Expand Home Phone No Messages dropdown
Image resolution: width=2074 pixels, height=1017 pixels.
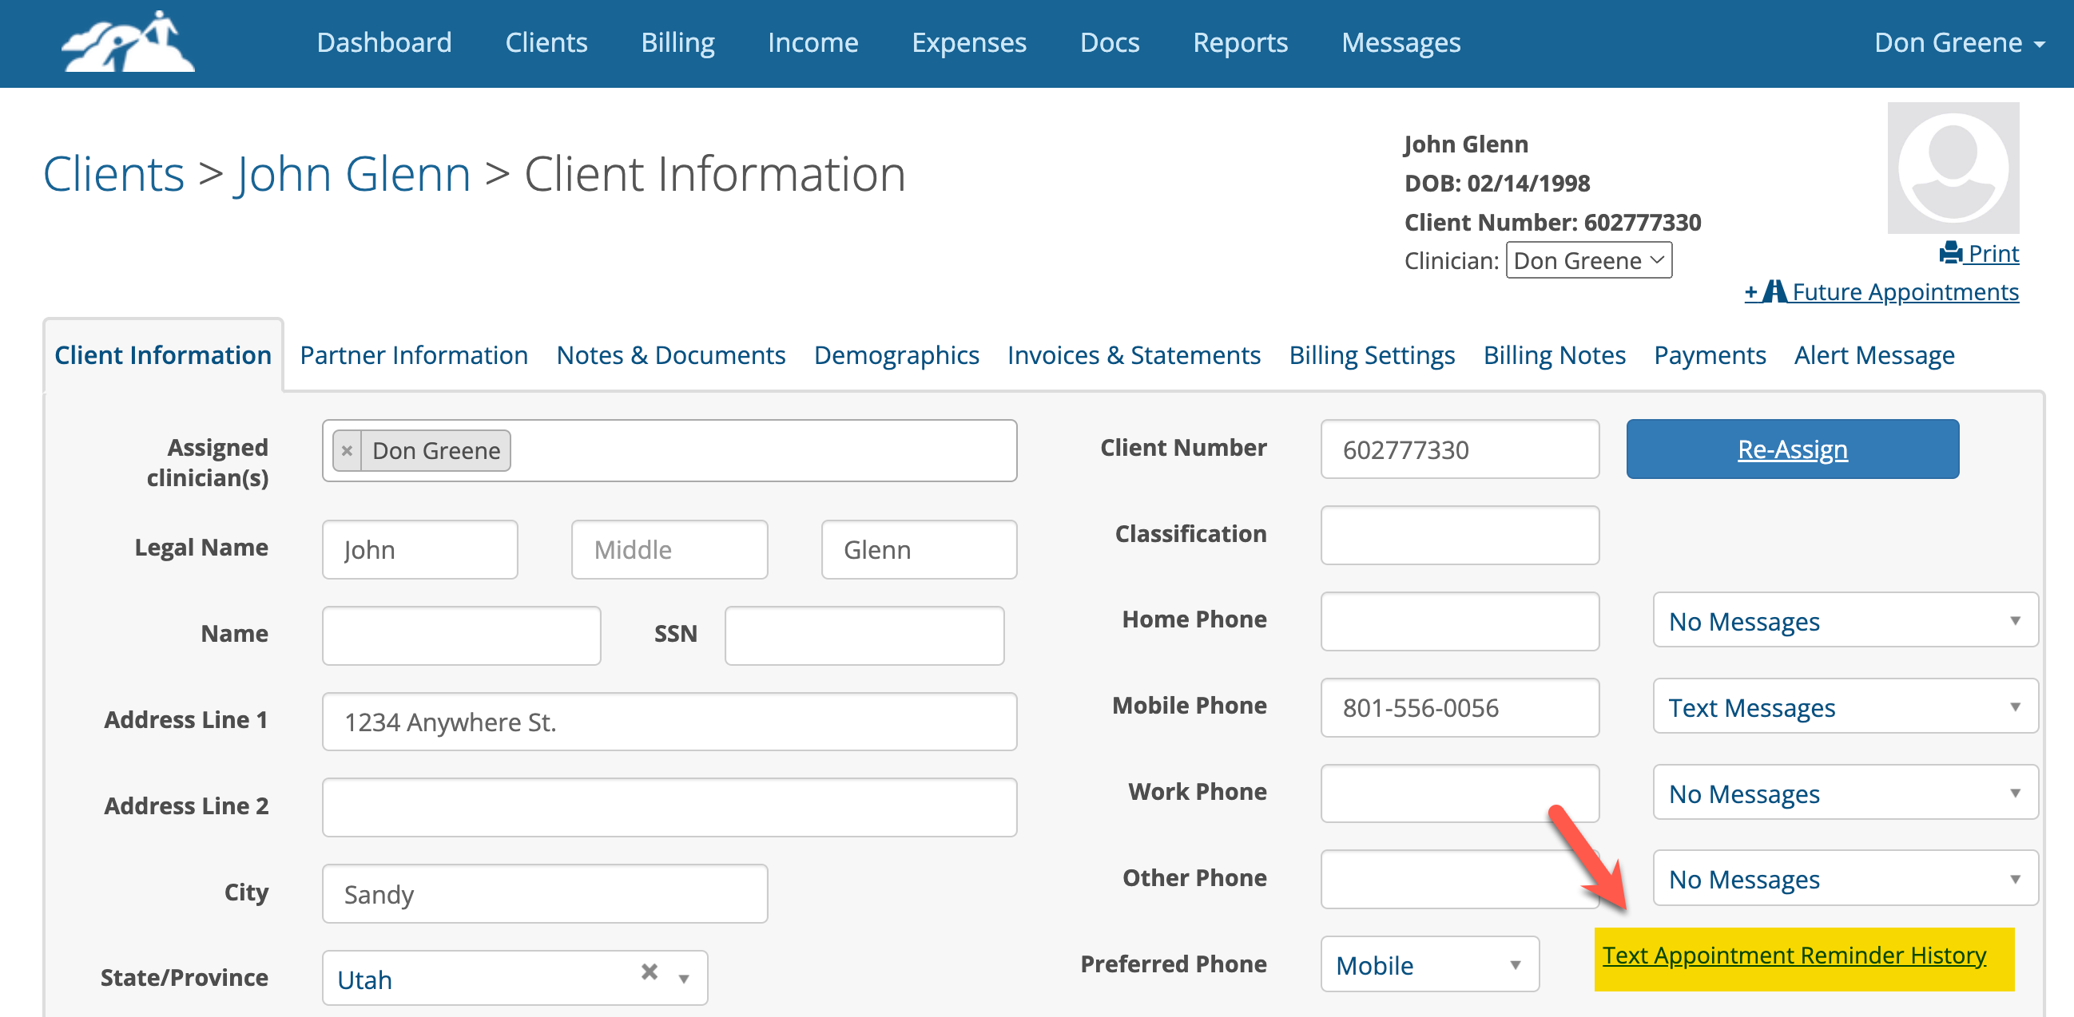pos(1845,620)
